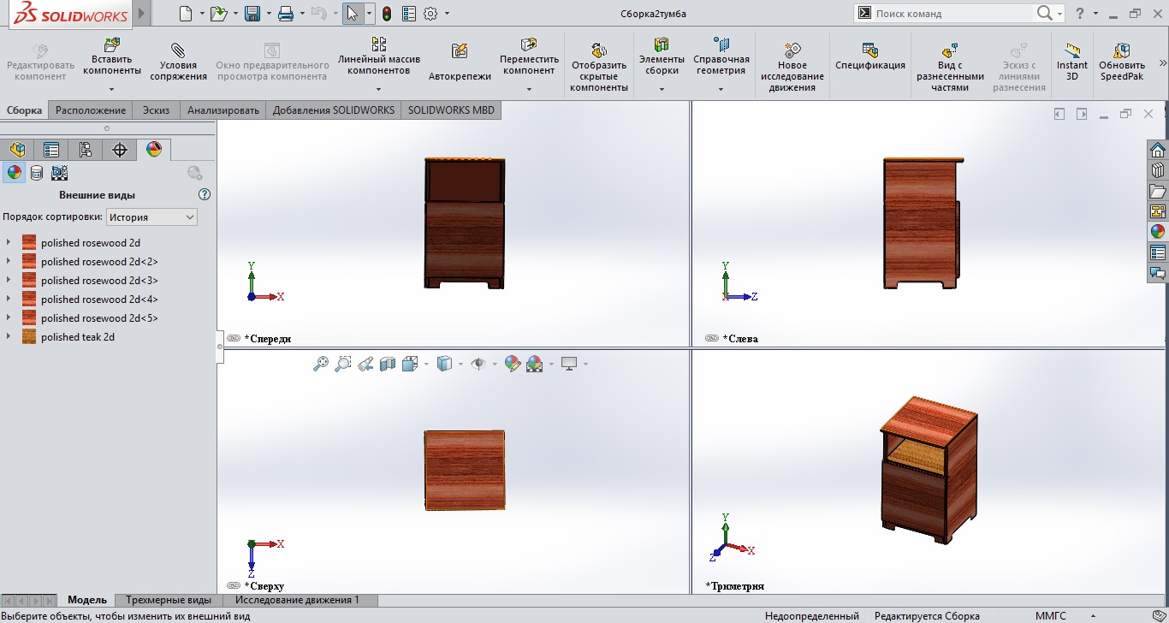Image resolution: width=1169 pixels, height=623 pixels.
Task: Click Zoom to Area icon
Action: tap(343, 364)
